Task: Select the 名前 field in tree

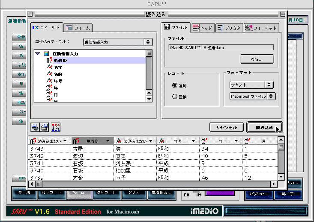Action: (58, 74)
